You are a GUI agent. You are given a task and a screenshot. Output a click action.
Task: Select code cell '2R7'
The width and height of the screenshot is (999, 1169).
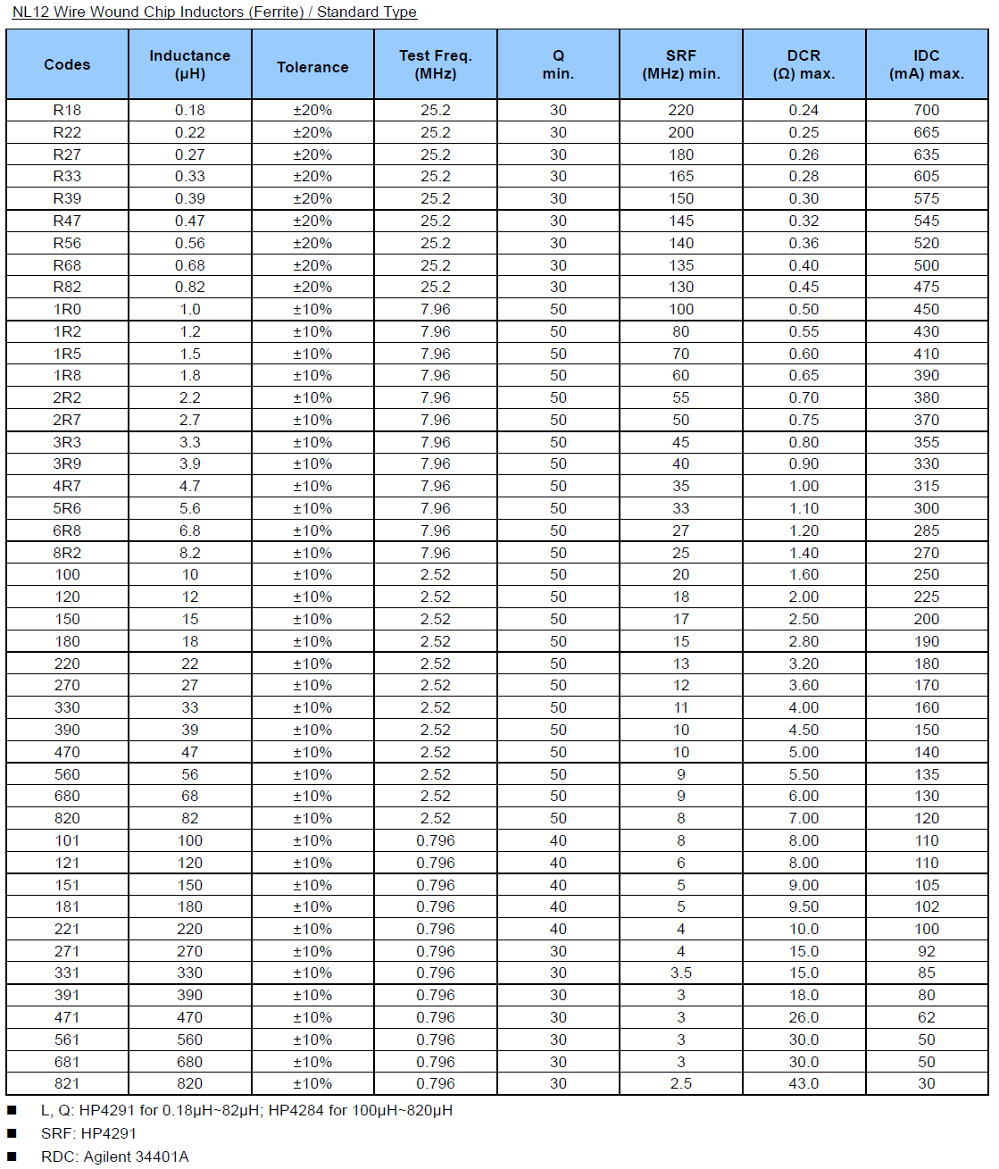tap(67, 420)
